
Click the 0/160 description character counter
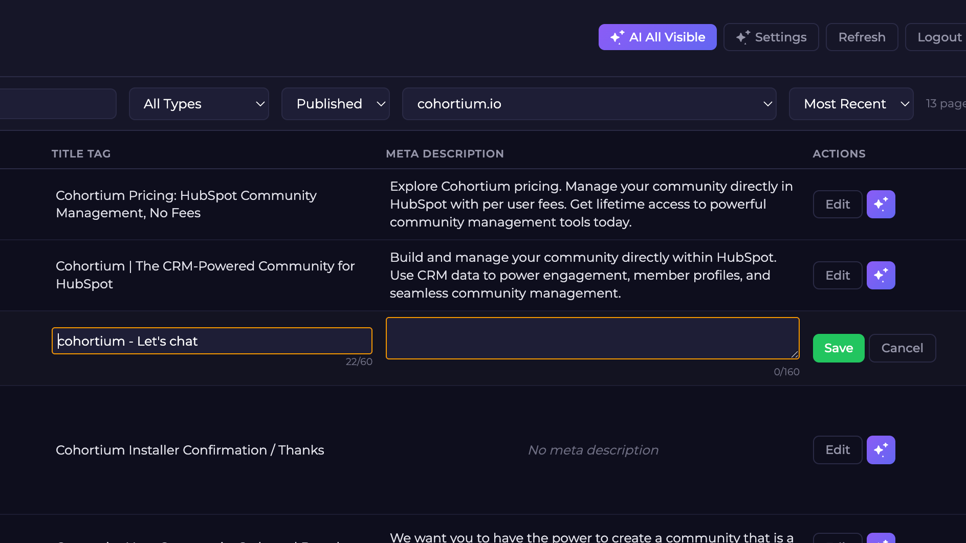786,372
